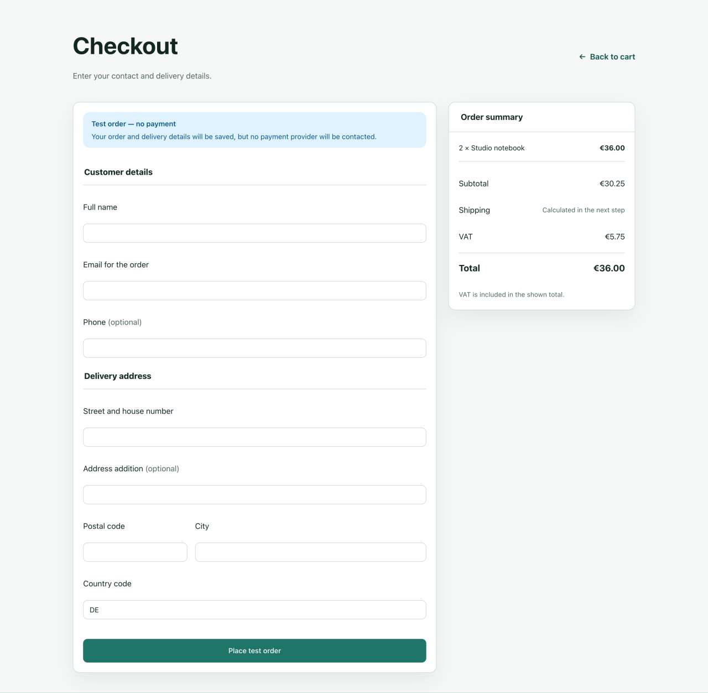Screen dimensions: 708x693
Task: Click the Country code field label
Action: coord(107,584)
